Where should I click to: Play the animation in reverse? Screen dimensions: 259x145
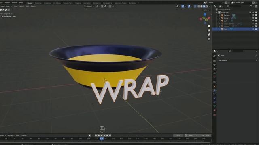click(x=102, y=135)
